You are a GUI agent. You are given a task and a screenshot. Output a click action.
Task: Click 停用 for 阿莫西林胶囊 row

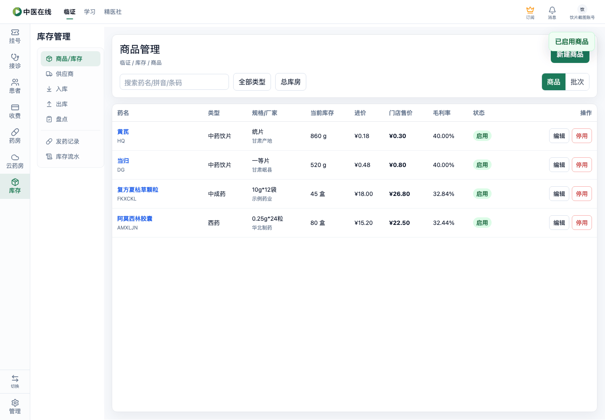(x=582, y=223)
